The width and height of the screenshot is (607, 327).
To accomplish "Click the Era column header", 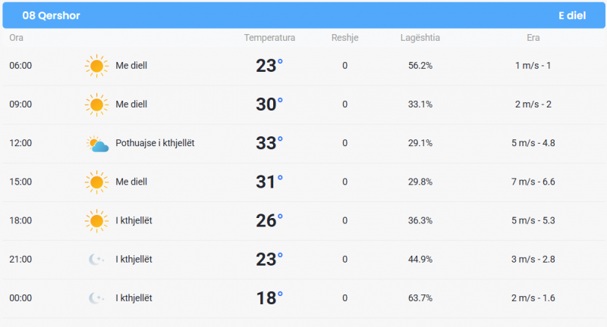I will (x=533, y=38).
